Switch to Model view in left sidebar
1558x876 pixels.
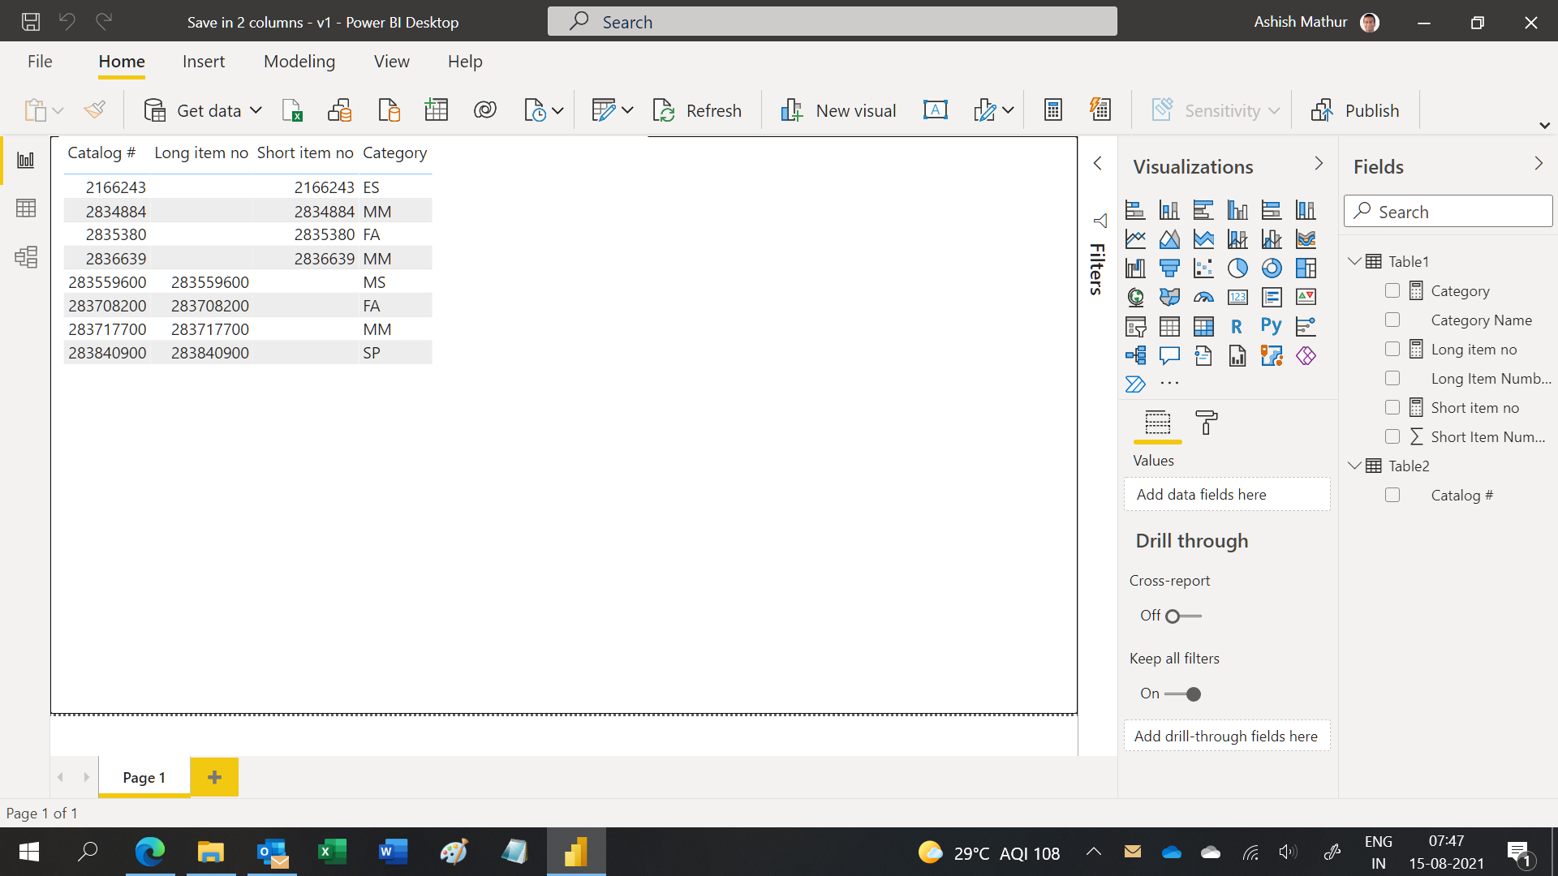(26, 257)
